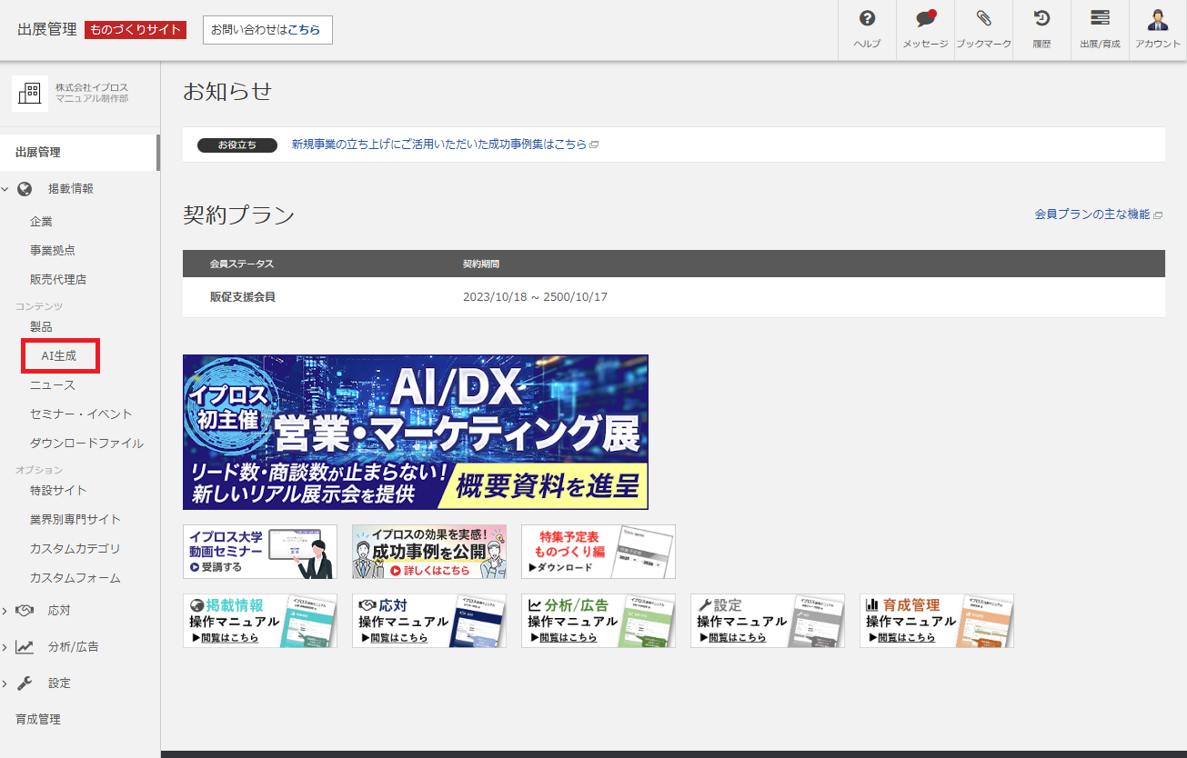Open the 掲載情報 操作マニュアル thumbnail
The image size is (1187, 758).
(x=259, y=620)
